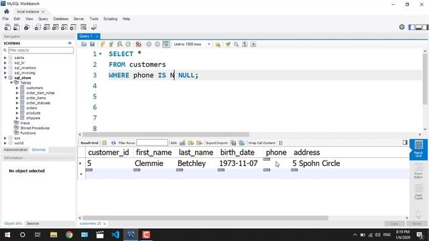
Task: Collapse the sql_store schema
Action: 5,78
